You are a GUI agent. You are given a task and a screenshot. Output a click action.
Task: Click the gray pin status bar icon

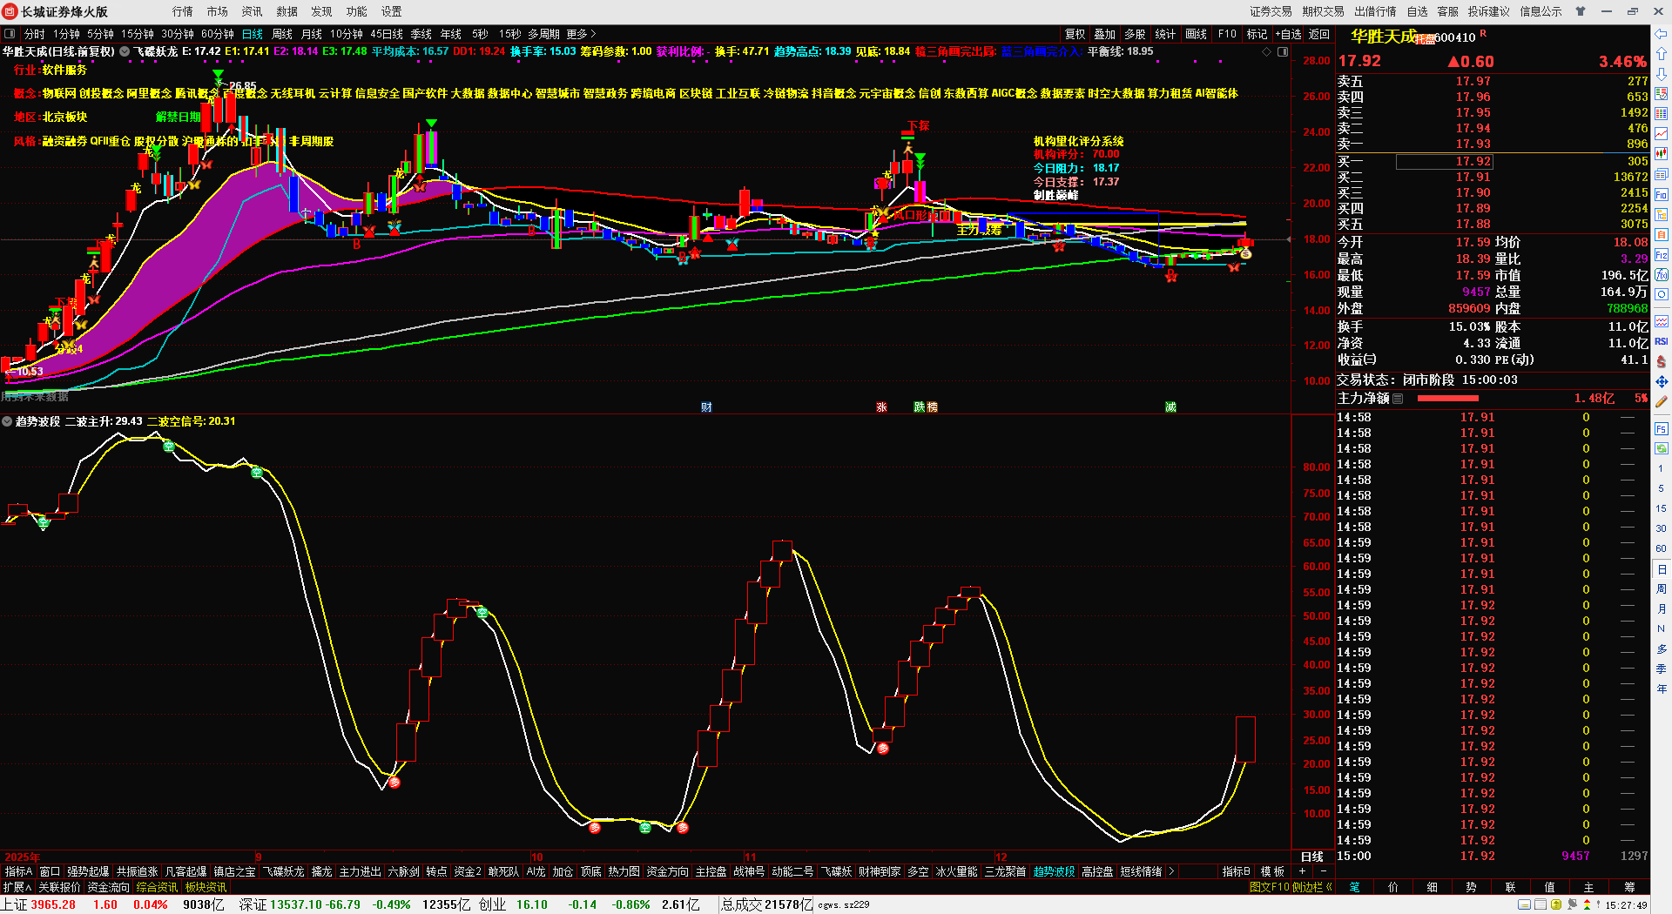click(x=1598, y=904)
